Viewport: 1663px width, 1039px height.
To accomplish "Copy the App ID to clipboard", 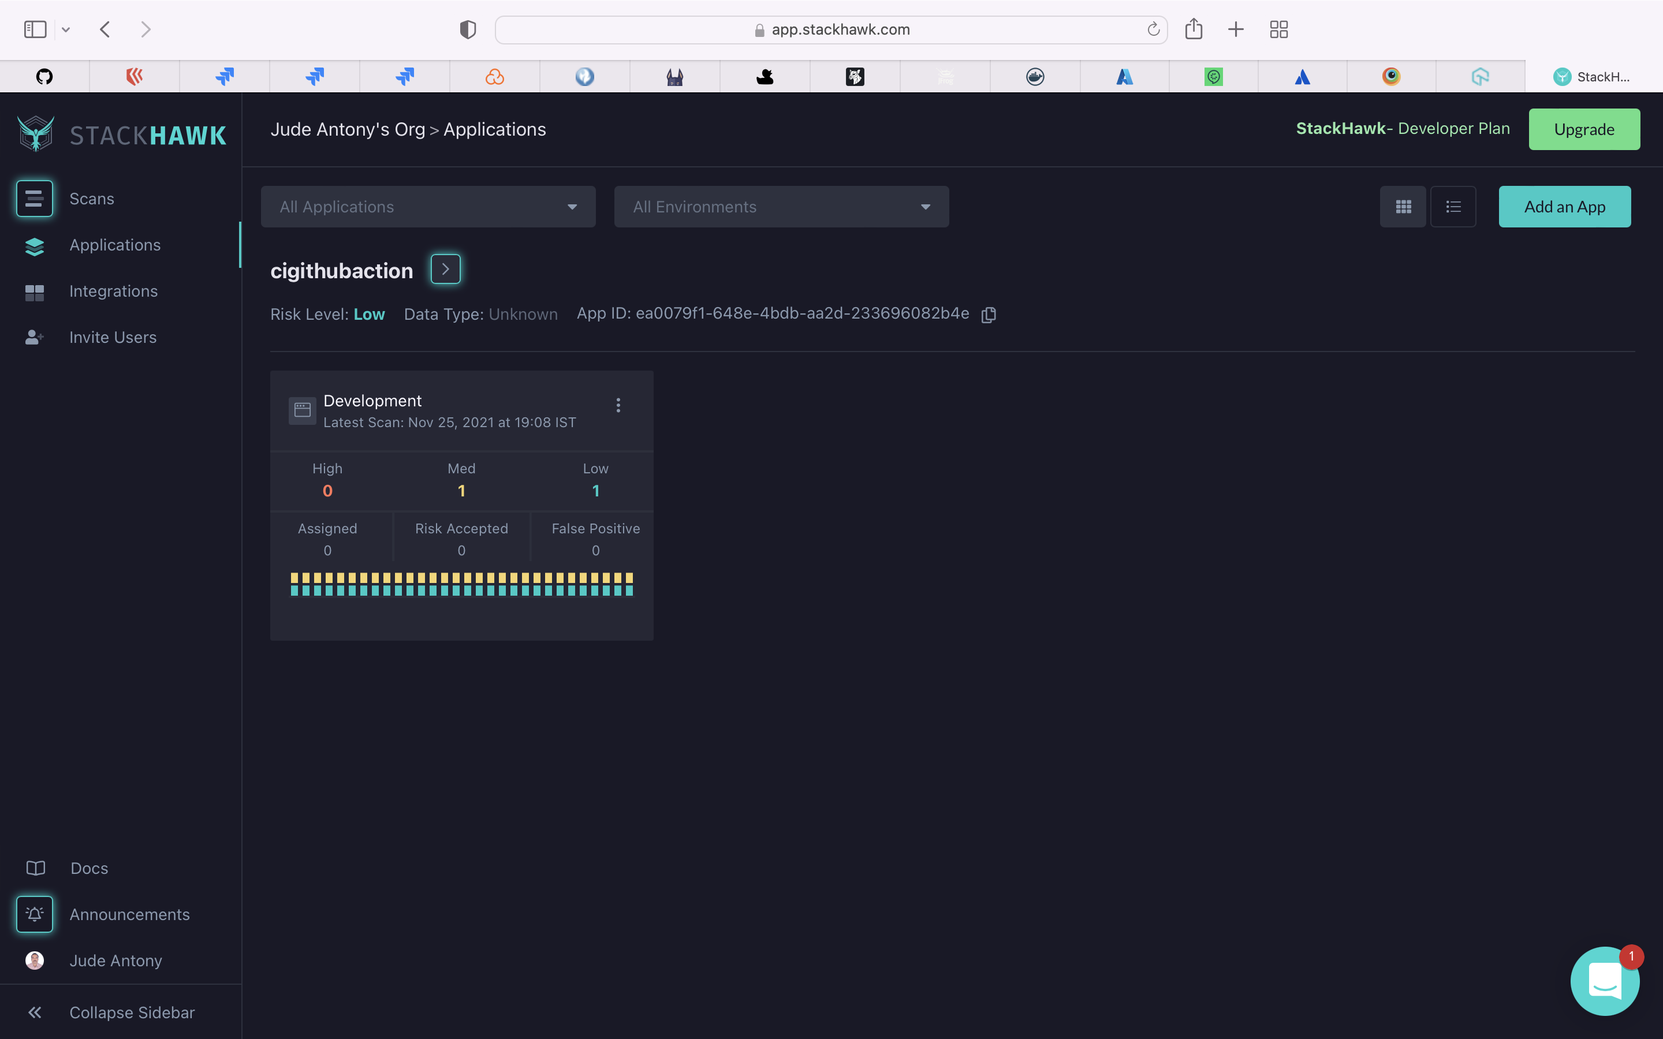I will [x=988, y=315].
